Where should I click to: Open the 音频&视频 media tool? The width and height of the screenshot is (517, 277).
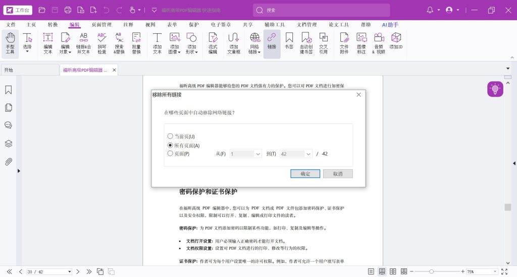point(379,43)
